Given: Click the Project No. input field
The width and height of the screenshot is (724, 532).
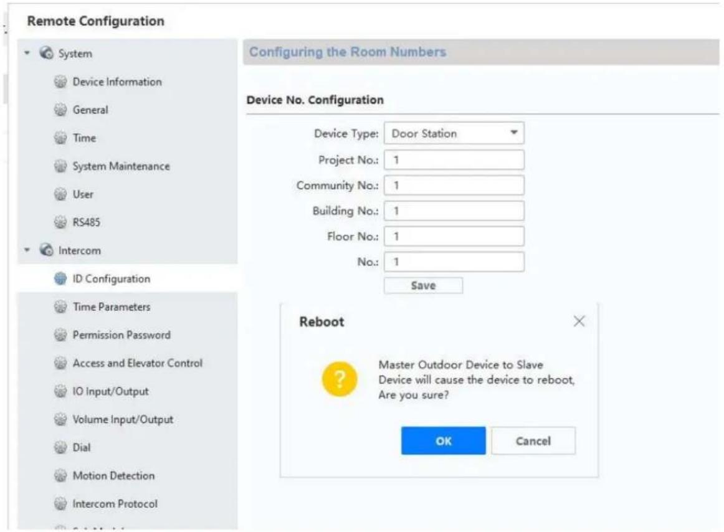Looking at the screenshot, I should [454, 160].
